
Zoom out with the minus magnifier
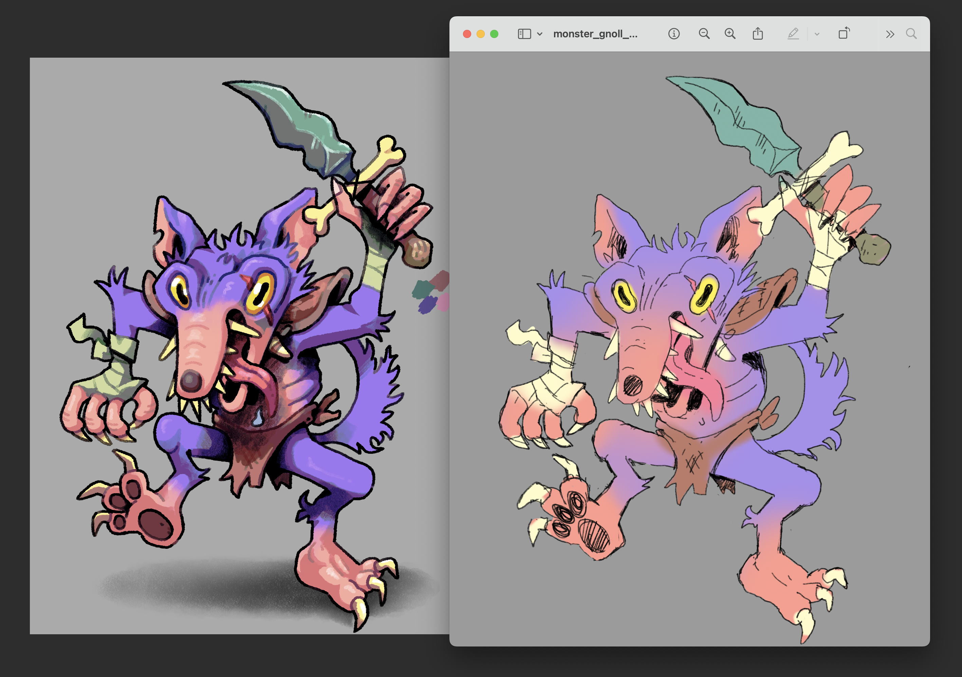point(704,34)
